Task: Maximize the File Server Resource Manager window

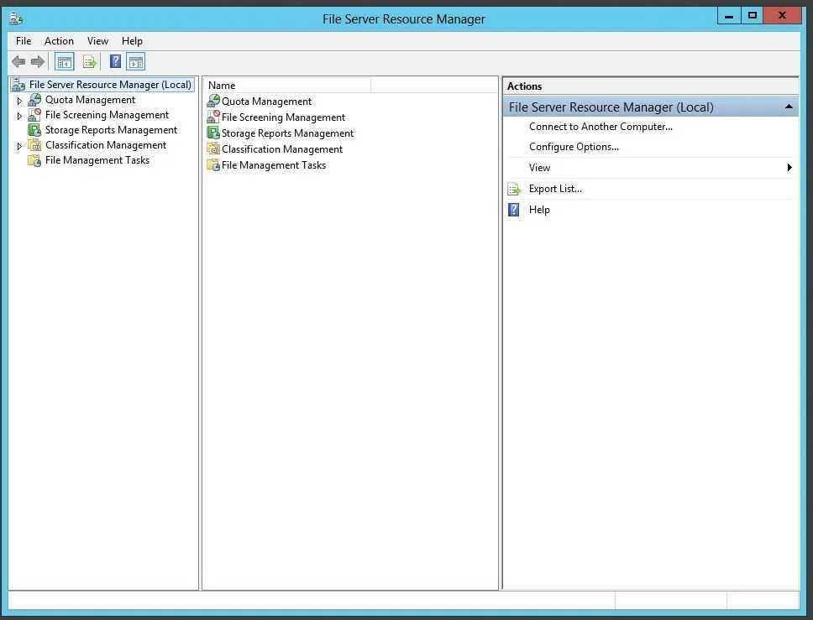Action: (753, 16)
